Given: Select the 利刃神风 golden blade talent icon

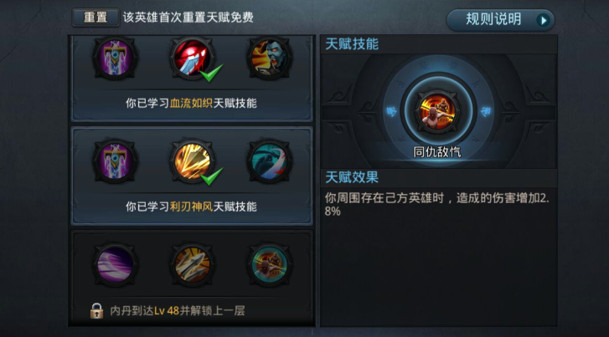Looking at the screenshot, I should pos(192,161).
